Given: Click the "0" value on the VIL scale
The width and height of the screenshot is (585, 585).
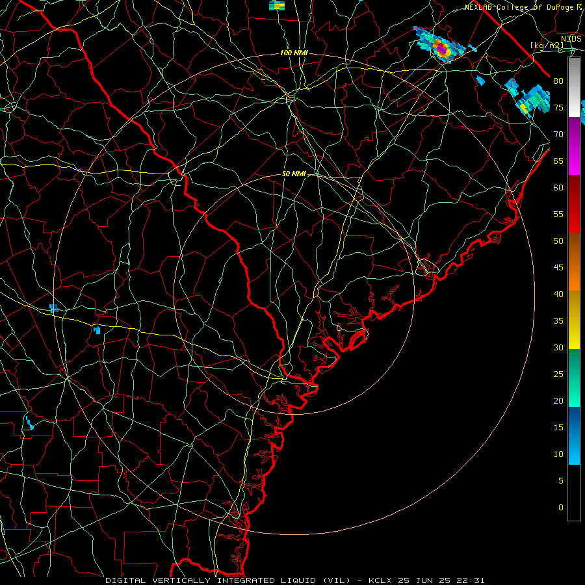Looking at the screenshot, I should [561, 508].
